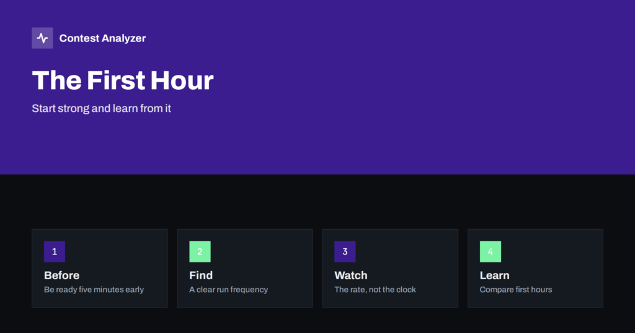Click 'Be ready five minutes early' text
Viewport: 635px width, 333px height.
coord(94,289)
